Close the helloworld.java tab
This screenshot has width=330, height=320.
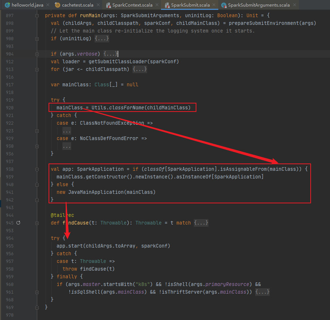tap(48, 5)
